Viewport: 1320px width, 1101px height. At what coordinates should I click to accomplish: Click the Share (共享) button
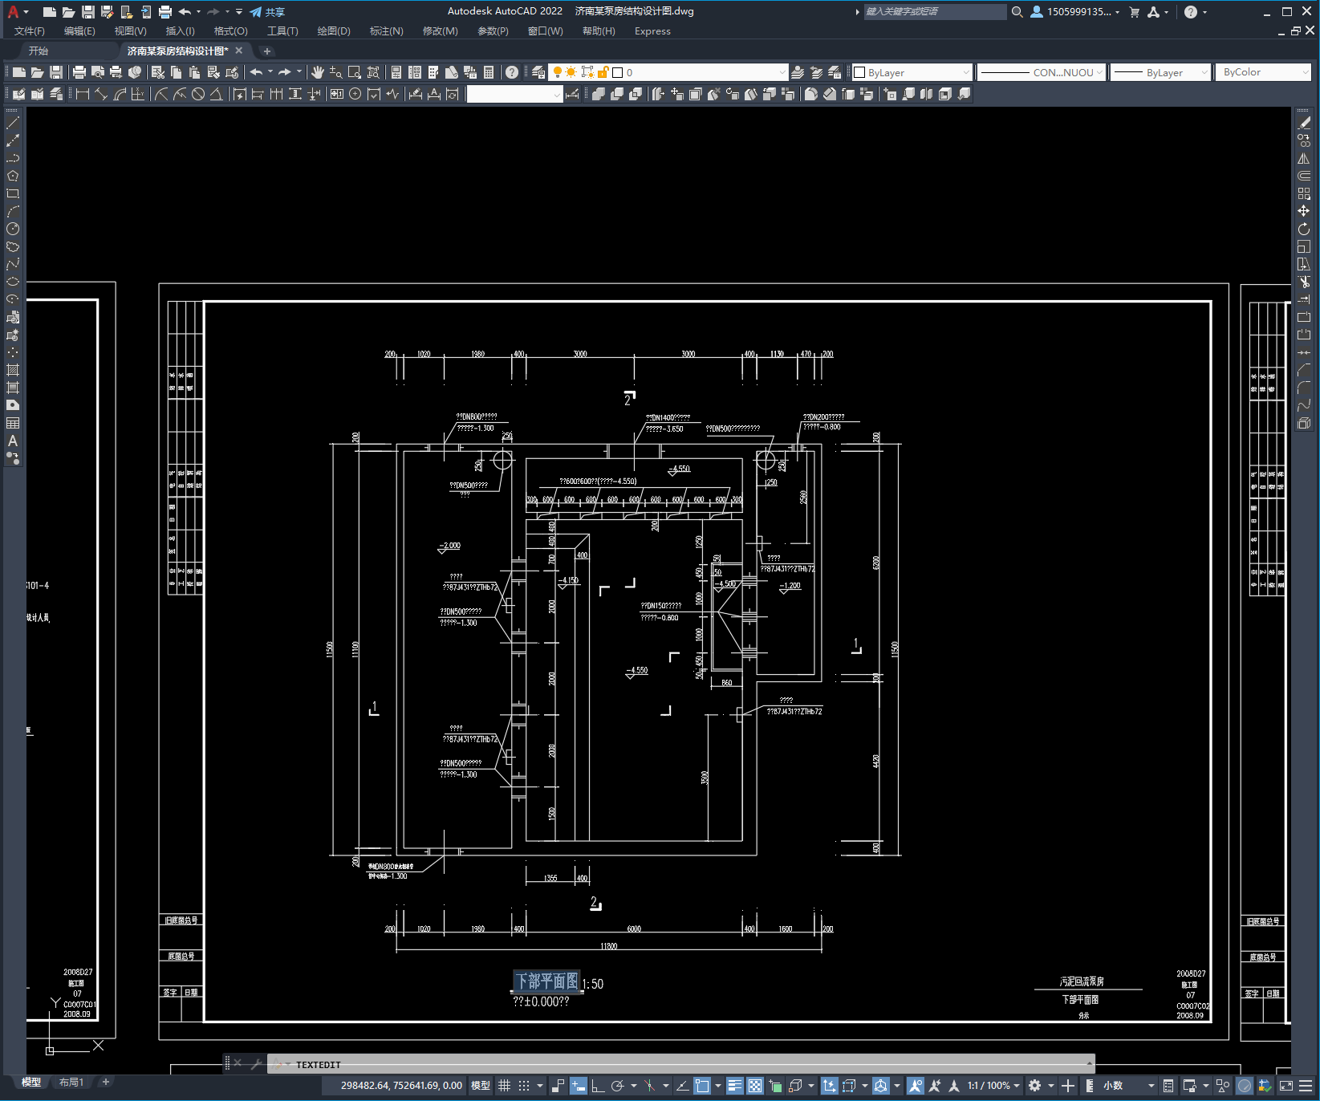pyautogui.click(x=267, y=12)
